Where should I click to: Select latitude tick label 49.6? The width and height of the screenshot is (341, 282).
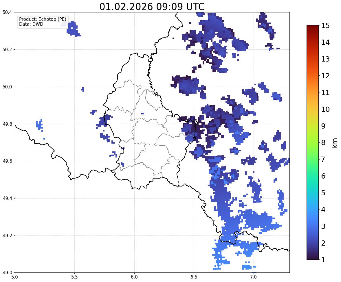point(7,161)
